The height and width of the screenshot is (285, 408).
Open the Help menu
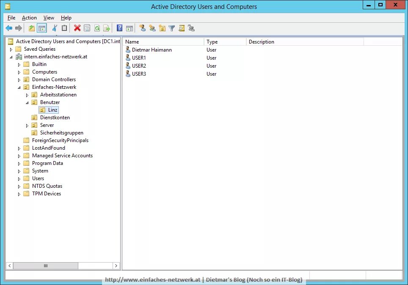click(x=66, y=18)
